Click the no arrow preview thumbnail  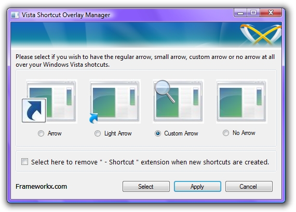click(x=241, y=101)
